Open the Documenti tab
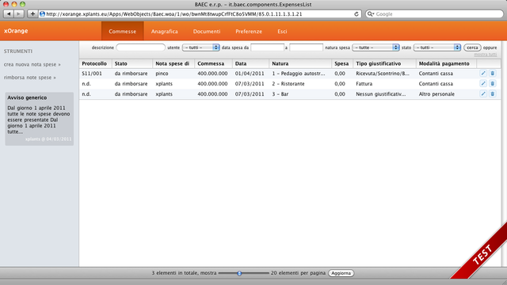 coord(207,32)
